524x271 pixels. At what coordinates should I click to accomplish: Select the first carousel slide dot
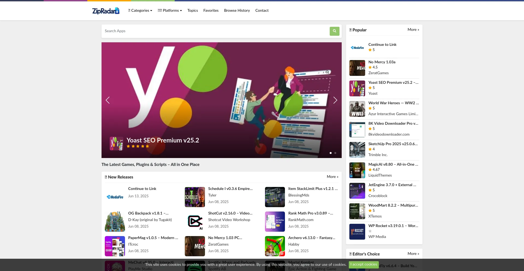[x=331, y=153]
